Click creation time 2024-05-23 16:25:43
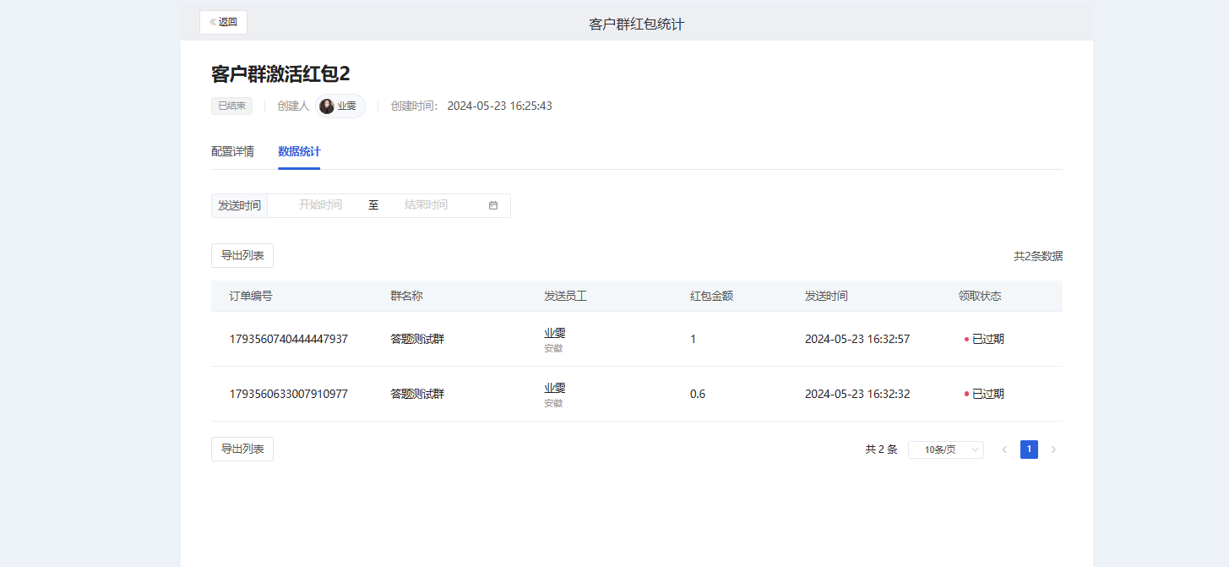The width and height of the screenshot is (1229, 567). [x=499, y=106]
